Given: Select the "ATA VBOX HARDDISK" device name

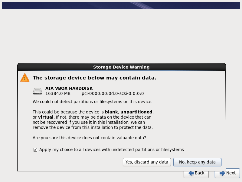Looking at the screenshot, I should pyautogui.click(x=69, y=88).
